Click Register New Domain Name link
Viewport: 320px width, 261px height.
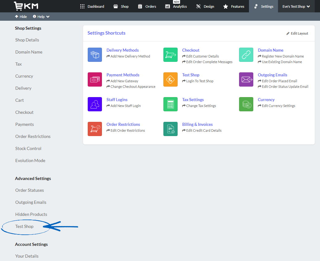pyautogui.click(x=281, y=56)
